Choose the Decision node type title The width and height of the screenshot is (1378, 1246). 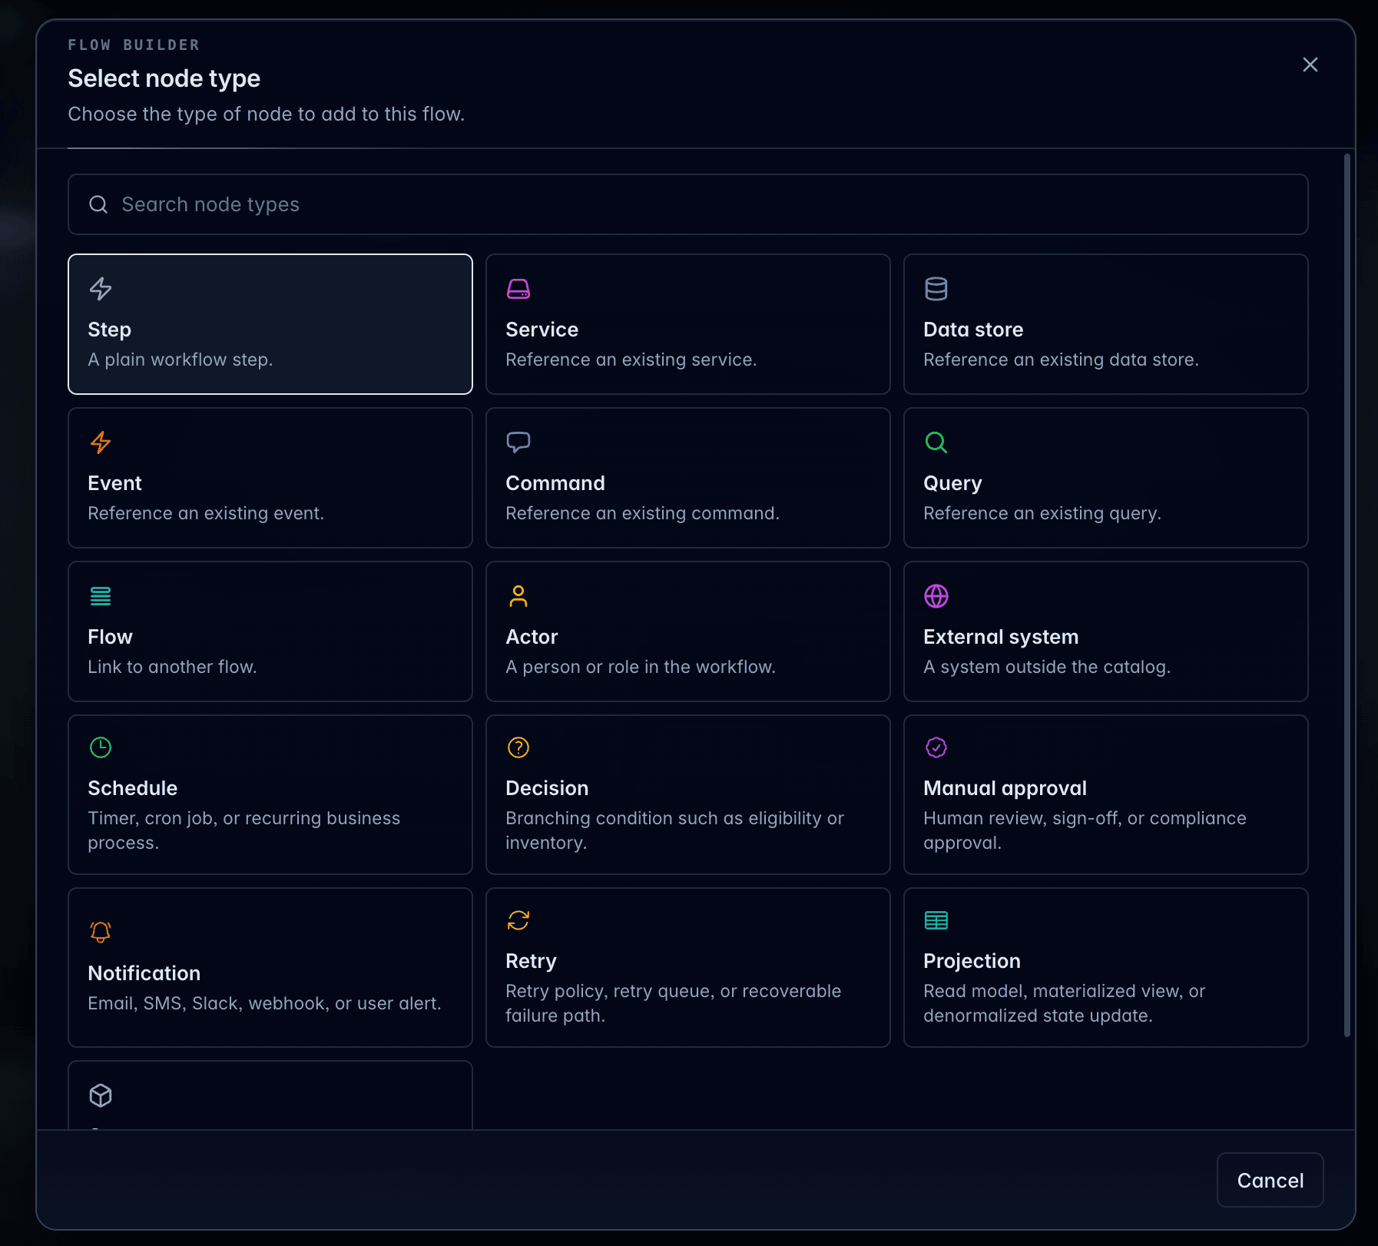coord(547,788)
